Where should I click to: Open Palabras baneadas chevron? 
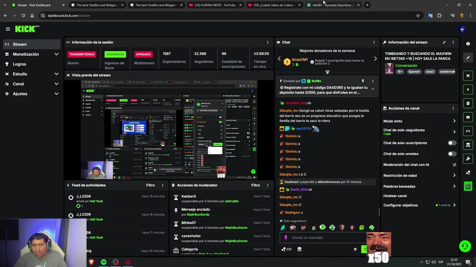click(x=454, y=186)
